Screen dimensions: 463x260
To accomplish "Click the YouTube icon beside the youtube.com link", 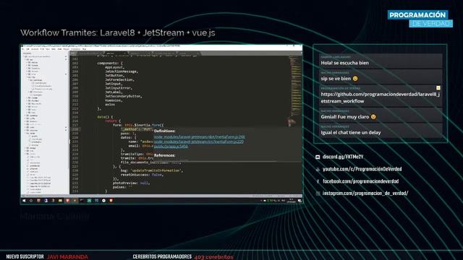I will tap(318, 169).
